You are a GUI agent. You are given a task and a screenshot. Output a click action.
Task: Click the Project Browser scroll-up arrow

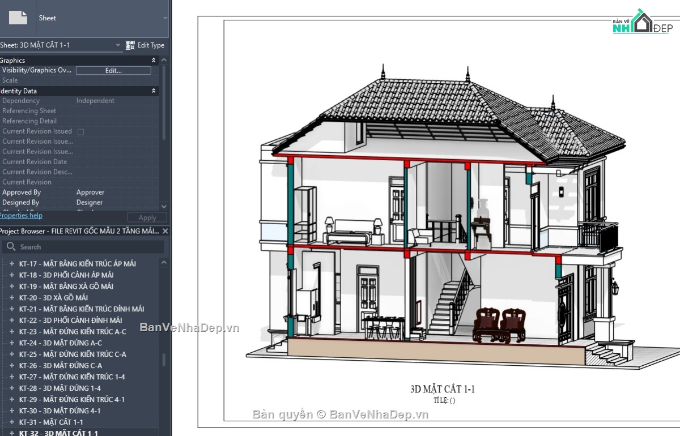[164, 263]
